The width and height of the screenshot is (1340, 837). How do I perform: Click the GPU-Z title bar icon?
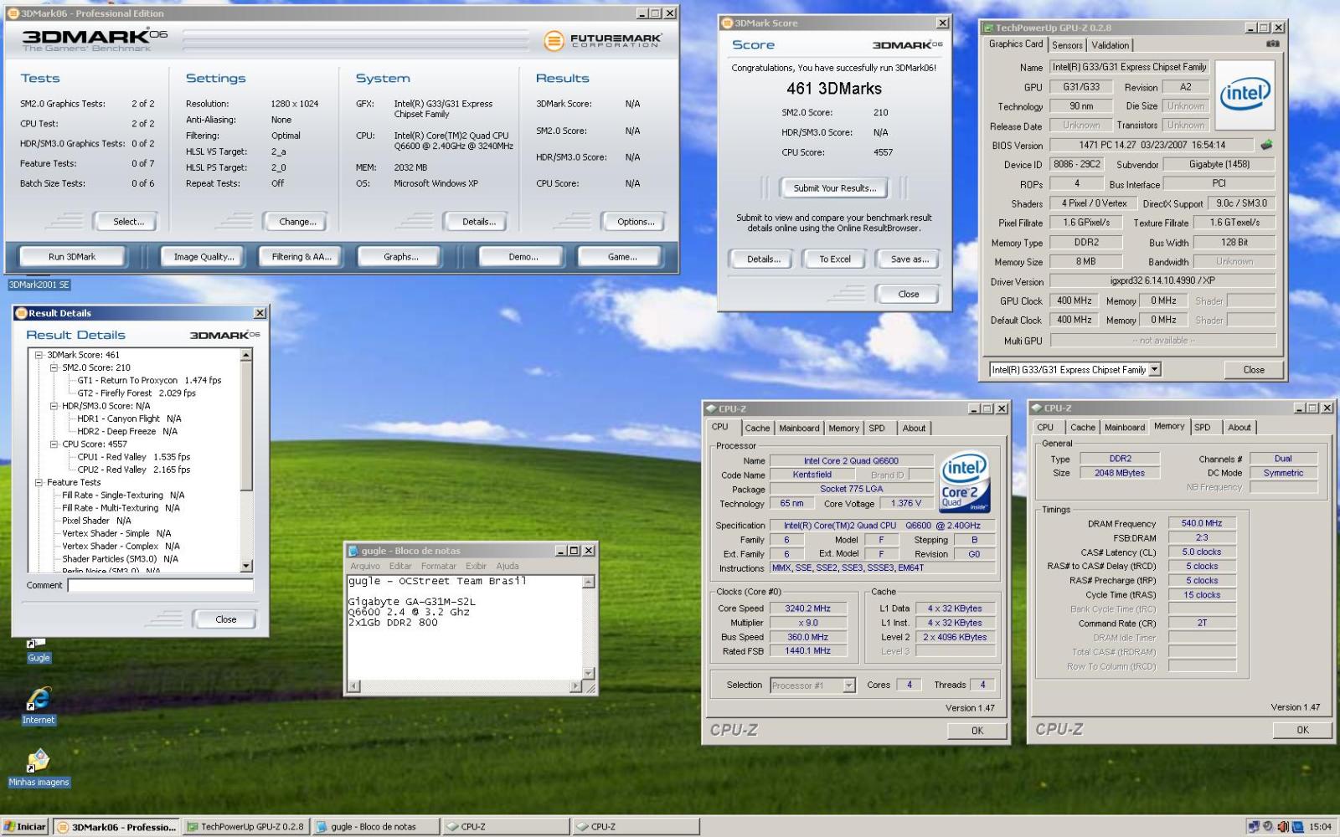point(988,28)
